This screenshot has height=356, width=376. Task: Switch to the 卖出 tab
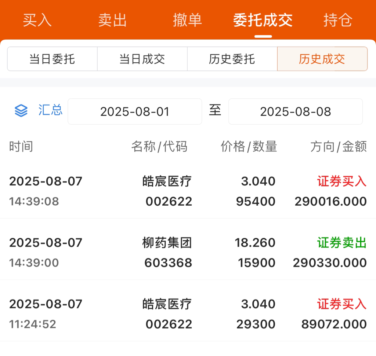[x=112, y=20]
